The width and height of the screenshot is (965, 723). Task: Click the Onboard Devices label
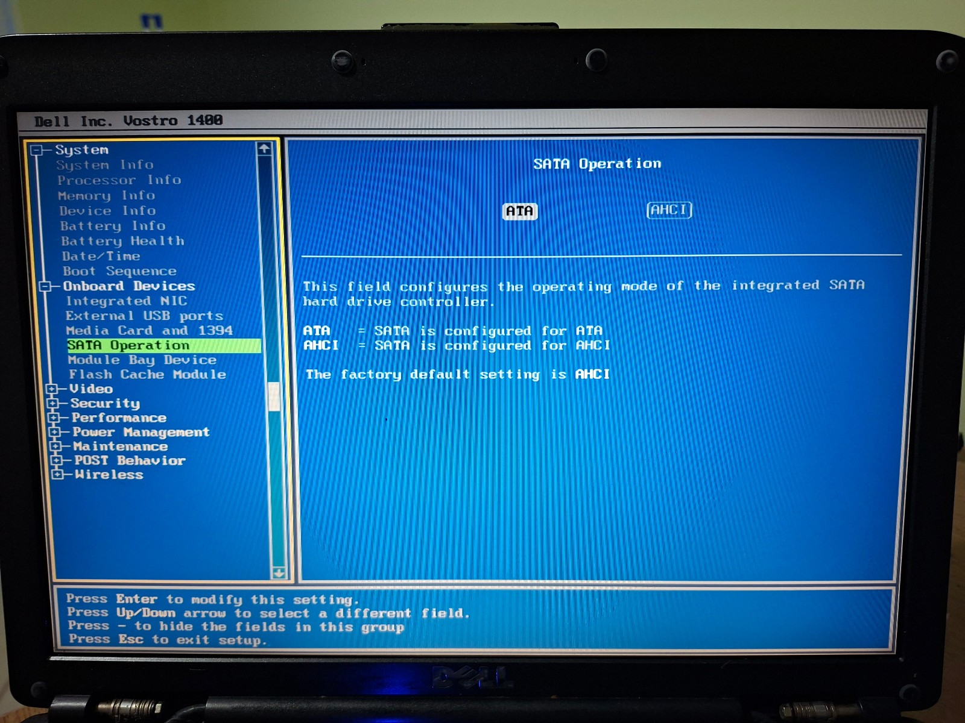pyautogui.click(x=129, y=286)
